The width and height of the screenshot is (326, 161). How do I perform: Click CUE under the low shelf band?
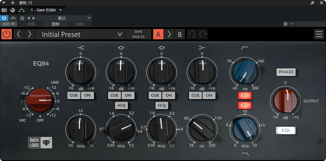[x=195, y=95]
